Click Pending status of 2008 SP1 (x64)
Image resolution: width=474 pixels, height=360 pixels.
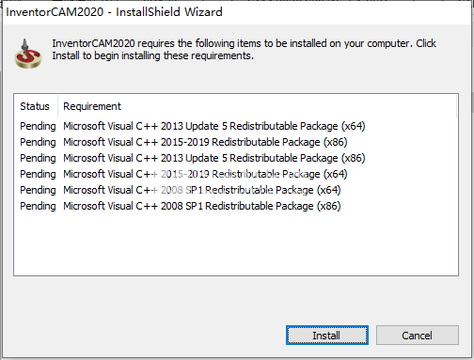tap(38, 190)
